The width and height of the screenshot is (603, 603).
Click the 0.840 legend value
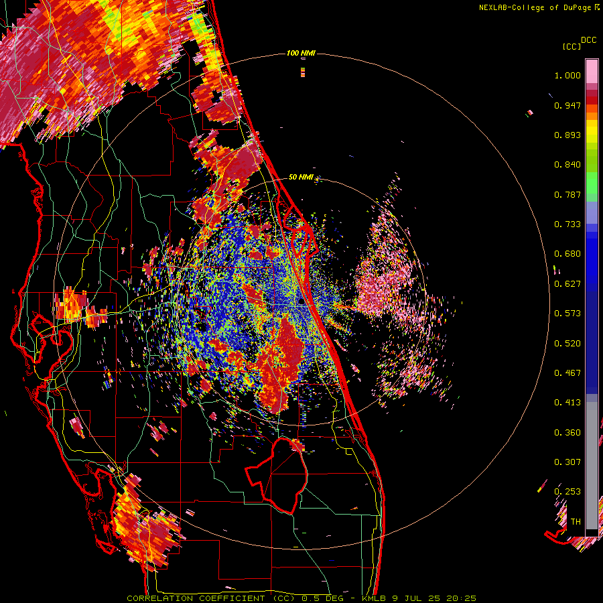567,165
